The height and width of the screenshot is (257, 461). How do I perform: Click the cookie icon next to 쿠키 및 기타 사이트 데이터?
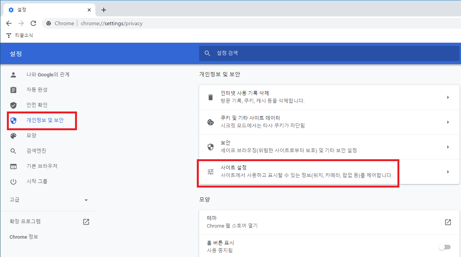tap(210, 122)
